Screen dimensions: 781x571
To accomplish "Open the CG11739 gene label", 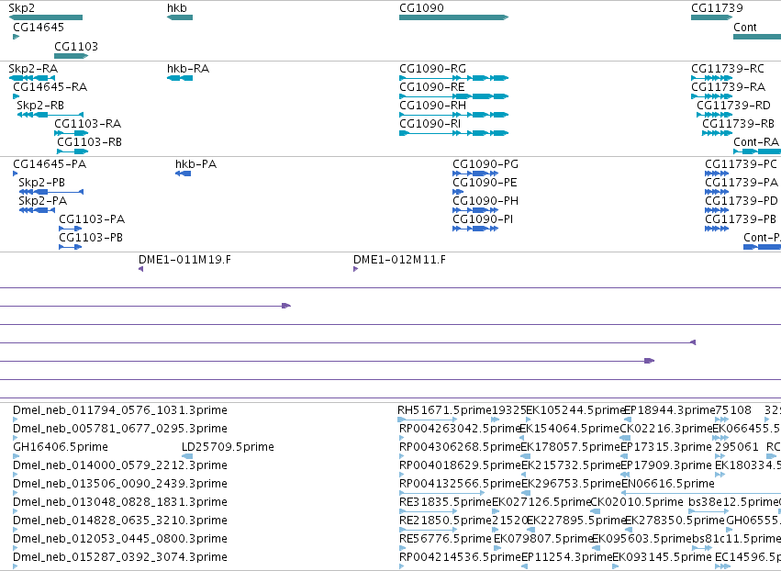I will (x=717, y=8).
